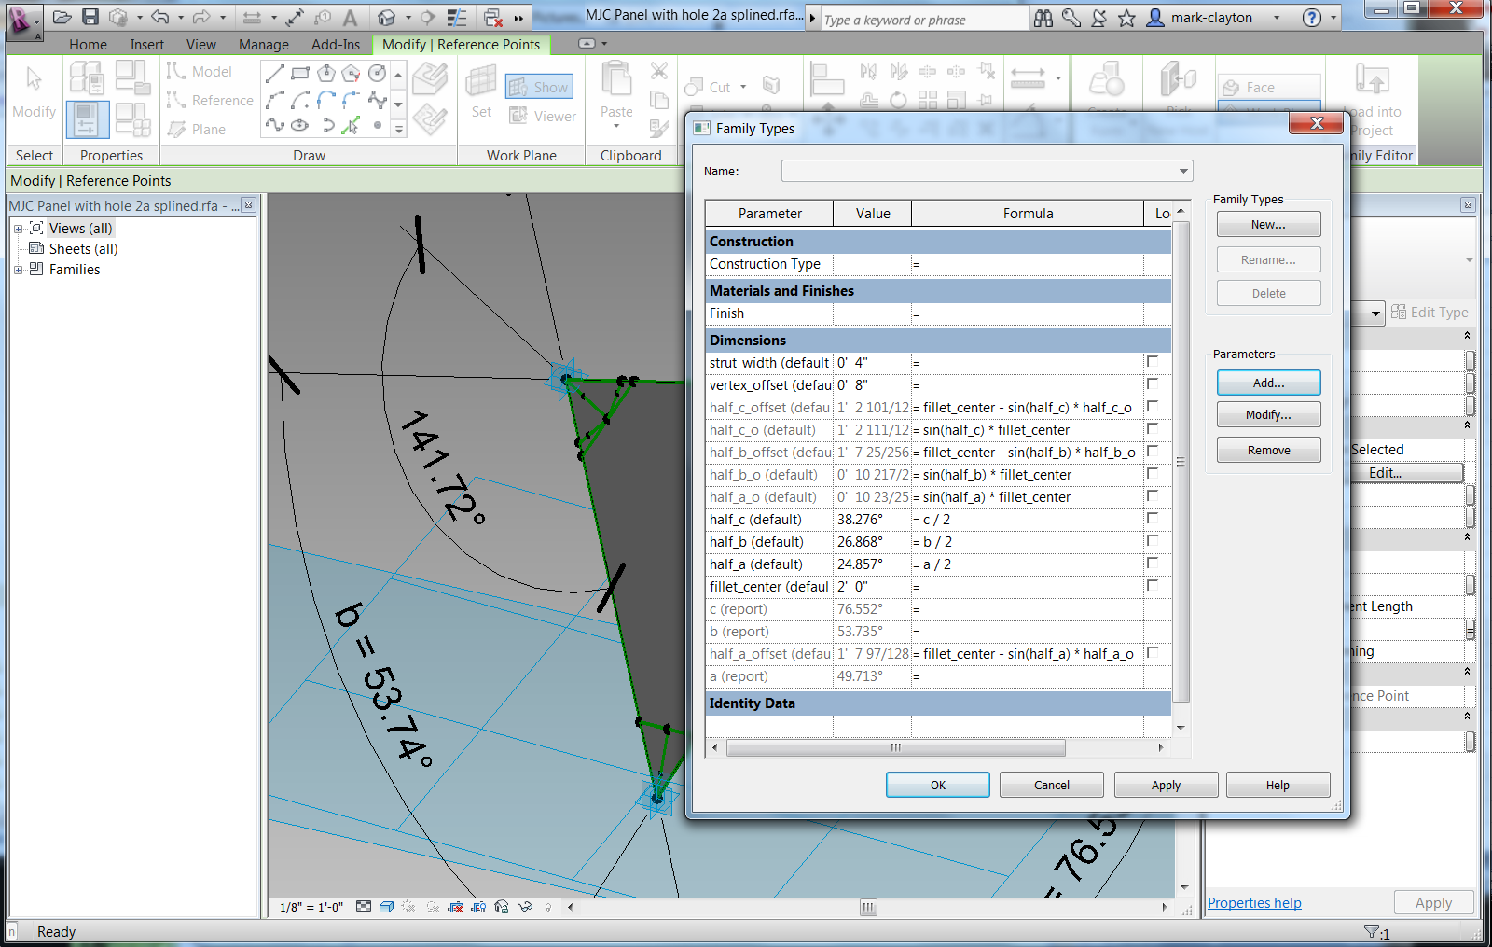Toggle Lock checkbox for vertex_offset parameter
The width and height of the screenshot is (1492, 947).
(x=1153, y=383)
